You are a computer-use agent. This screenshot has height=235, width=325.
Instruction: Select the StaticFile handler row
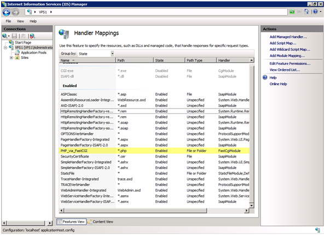click(155, 173)
